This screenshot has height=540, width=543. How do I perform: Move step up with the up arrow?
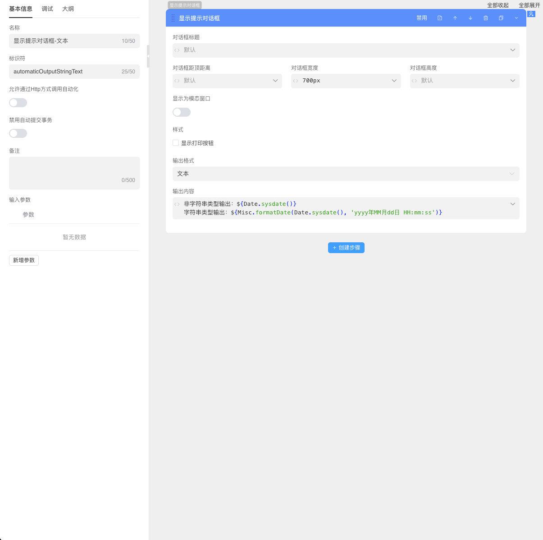coord(455,18)
